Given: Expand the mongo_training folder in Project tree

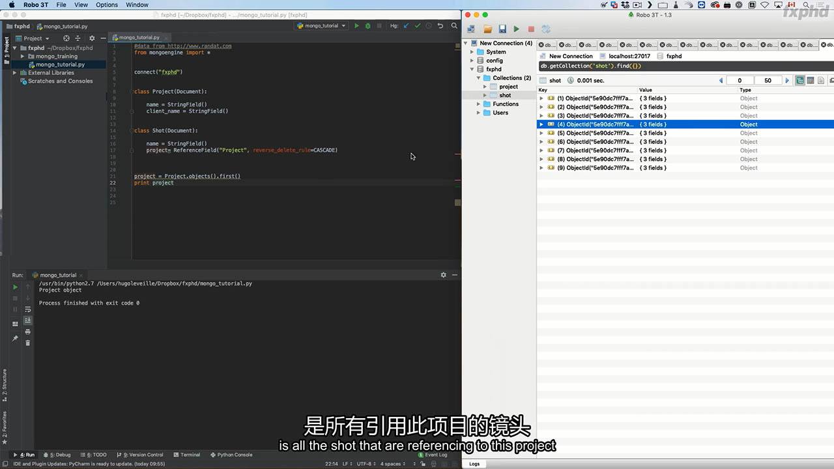Looking at the screenshot, I should coord(23,57).
